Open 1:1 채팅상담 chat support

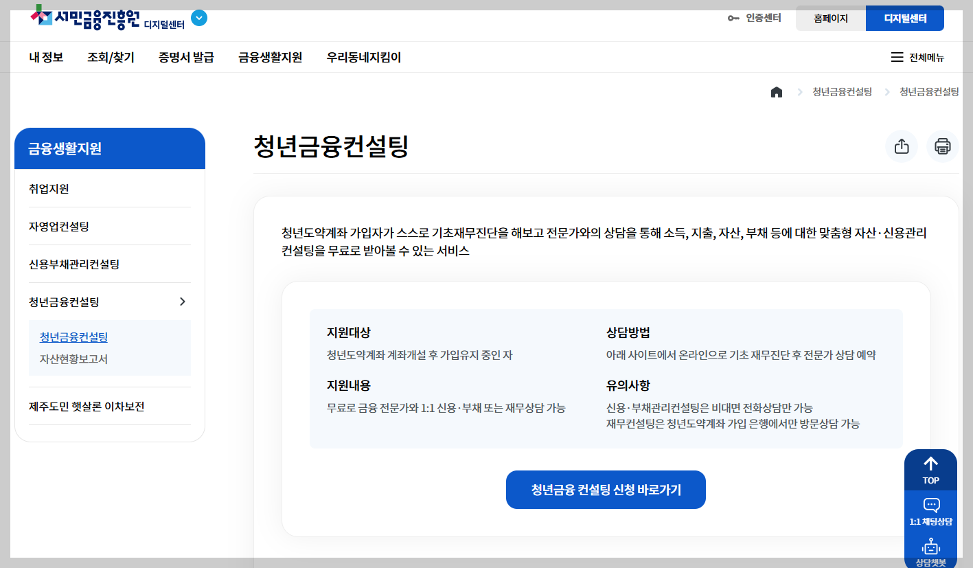tap(930, 510)
